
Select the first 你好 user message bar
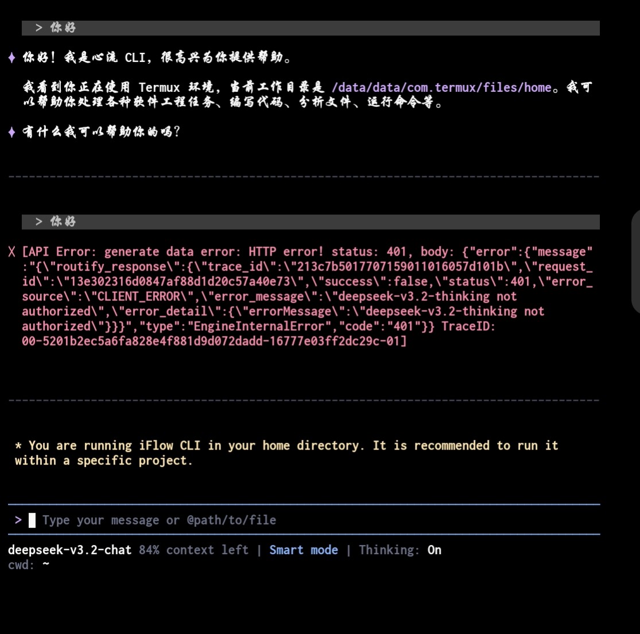(x=311, y=28)
